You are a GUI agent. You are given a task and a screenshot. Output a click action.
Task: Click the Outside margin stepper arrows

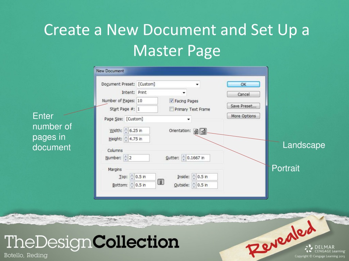[x=194, y=185]
